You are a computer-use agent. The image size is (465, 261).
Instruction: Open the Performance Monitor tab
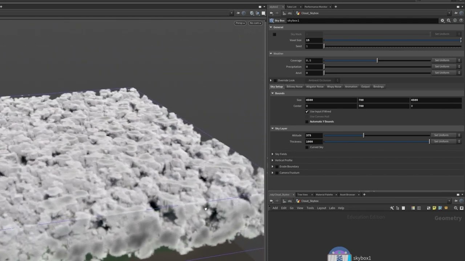coord(316,7)
